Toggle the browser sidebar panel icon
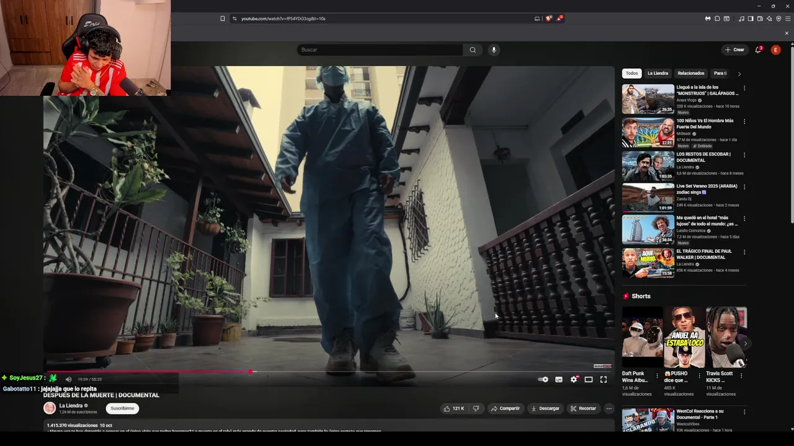The width and height of the screenshot is (794, 446). point(751,19)
